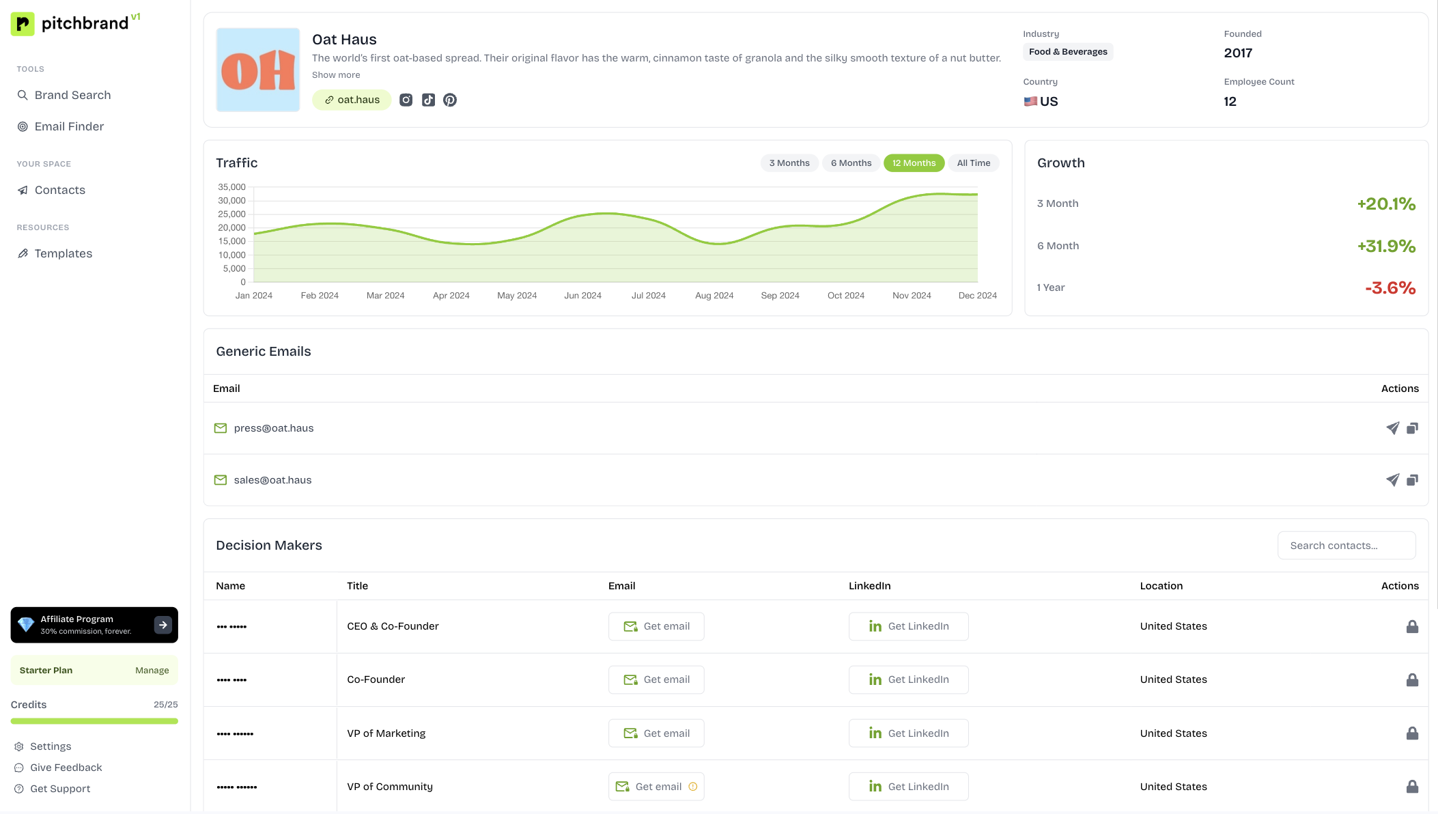
Task: Click lock icon in CEO & Co-Founder row
Action: point(1412,626)
